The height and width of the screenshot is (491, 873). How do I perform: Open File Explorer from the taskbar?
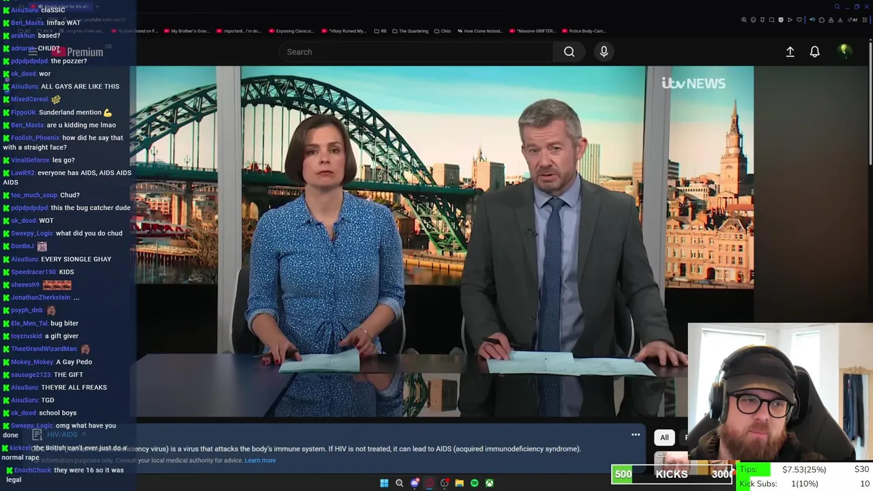pyautogui.click(x=459, y=483)
